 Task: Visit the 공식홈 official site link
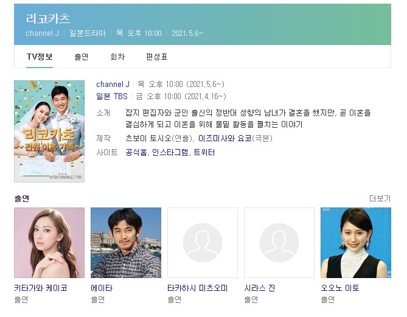coord(136,152)
